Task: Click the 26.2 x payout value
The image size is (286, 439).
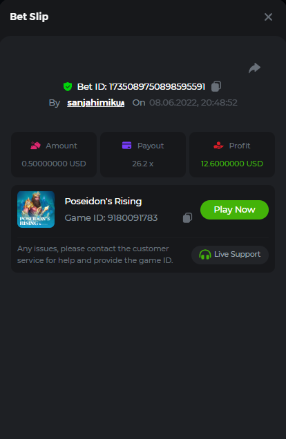Action: [x=143, y=164]
